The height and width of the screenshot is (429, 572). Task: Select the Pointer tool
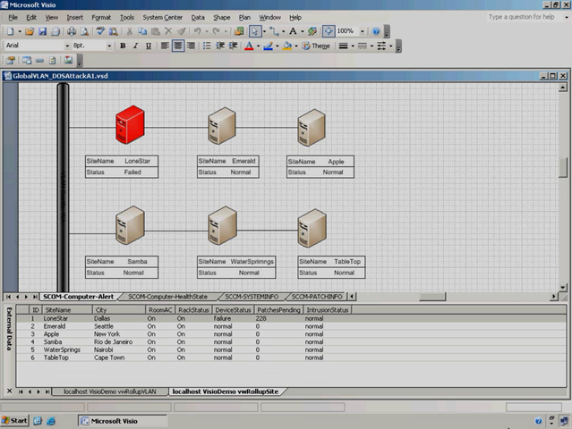(255, 31)
